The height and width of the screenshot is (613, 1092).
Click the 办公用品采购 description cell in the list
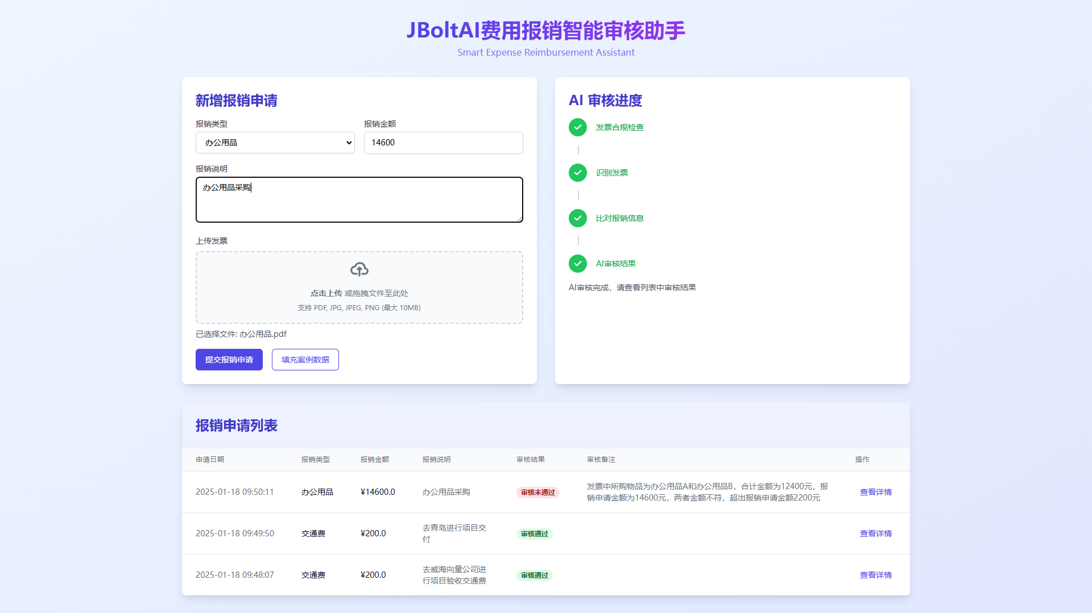446,492
